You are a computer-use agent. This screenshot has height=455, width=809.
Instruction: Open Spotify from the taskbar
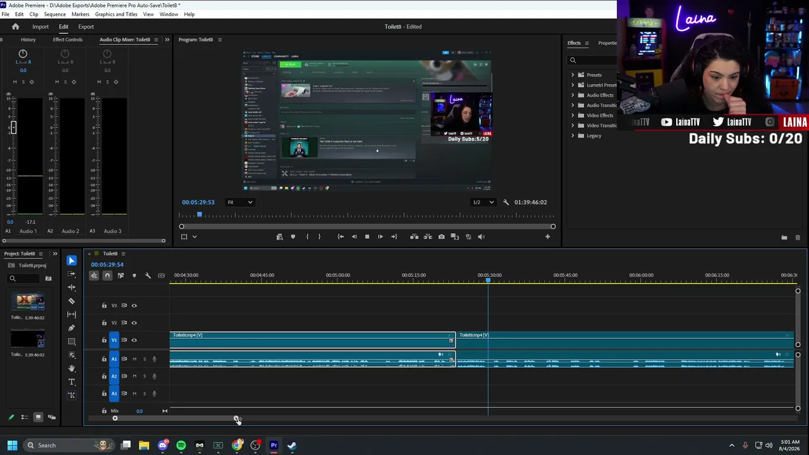click(x=181, y=446)
